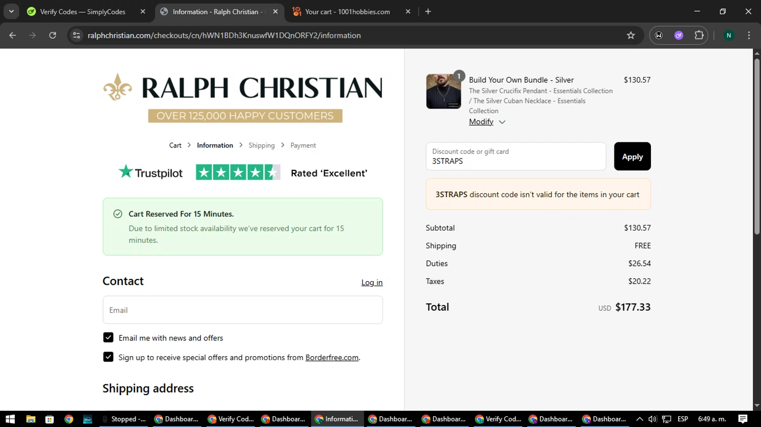
Task: Close the Information - Ralph Christian tab
Action: click(x=275, y=12)
